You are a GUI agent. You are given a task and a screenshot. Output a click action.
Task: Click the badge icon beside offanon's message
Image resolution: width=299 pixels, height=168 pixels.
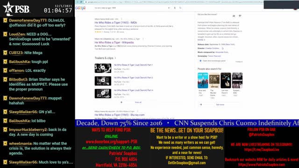[5, 70]
